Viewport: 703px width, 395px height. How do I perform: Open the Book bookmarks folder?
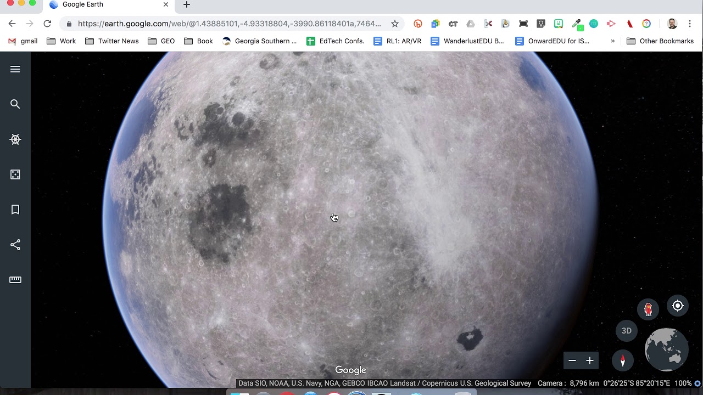(199, 41)
